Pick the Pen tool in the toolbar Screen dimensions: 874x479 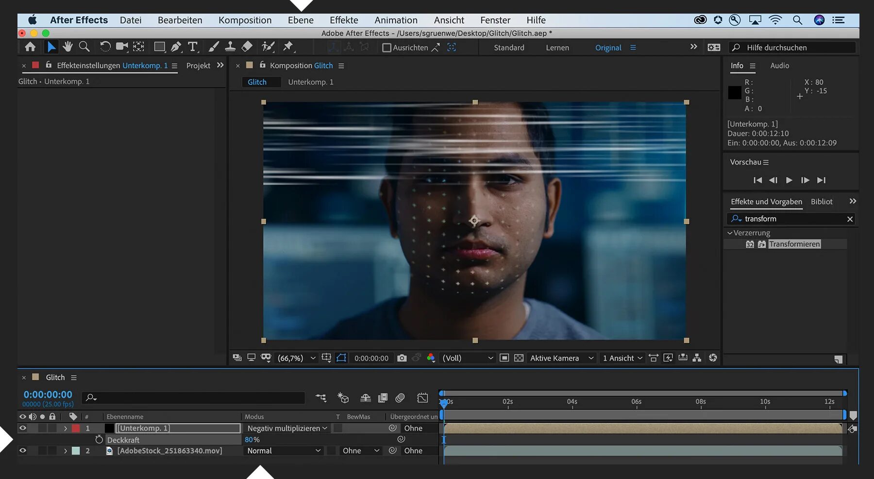click(176, 47)
